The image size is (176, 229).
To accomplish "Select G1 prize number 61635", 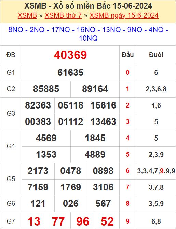I will pos(70,73).
